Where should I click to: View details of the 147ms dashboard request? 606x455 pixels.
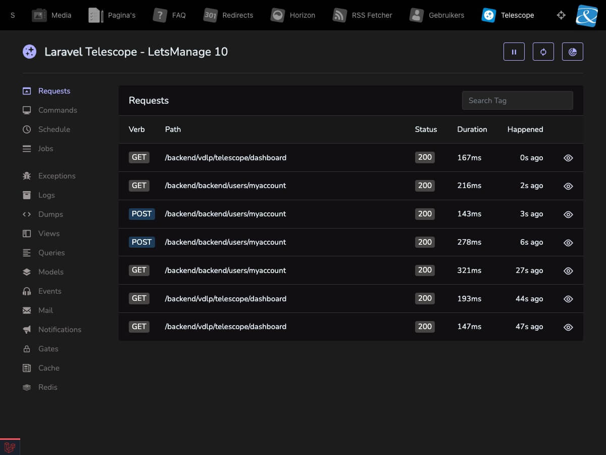568,327
